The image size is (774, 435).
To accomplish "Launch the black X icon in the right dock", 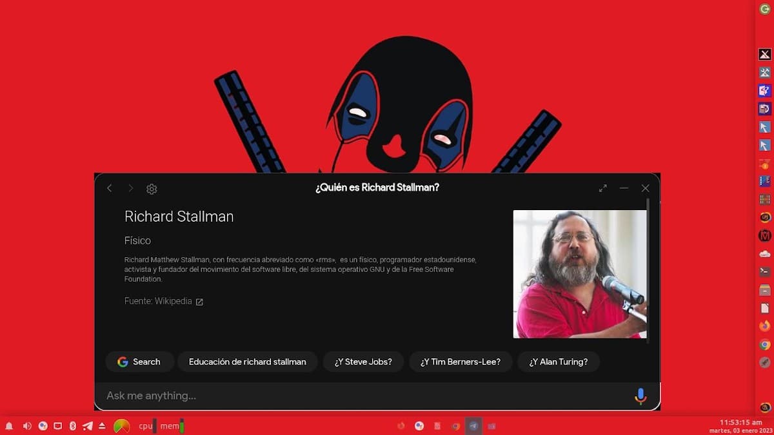I will [x=765, y=55].
